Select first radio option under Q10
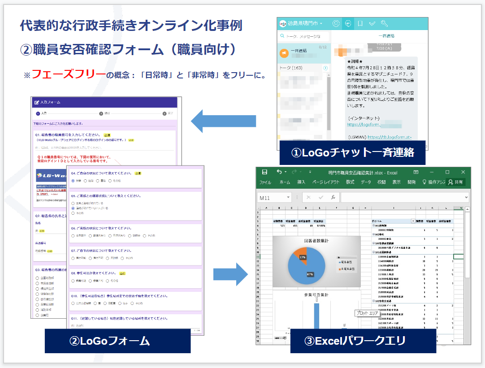Viewport: 485px width, 368px height. click(73, 303)
